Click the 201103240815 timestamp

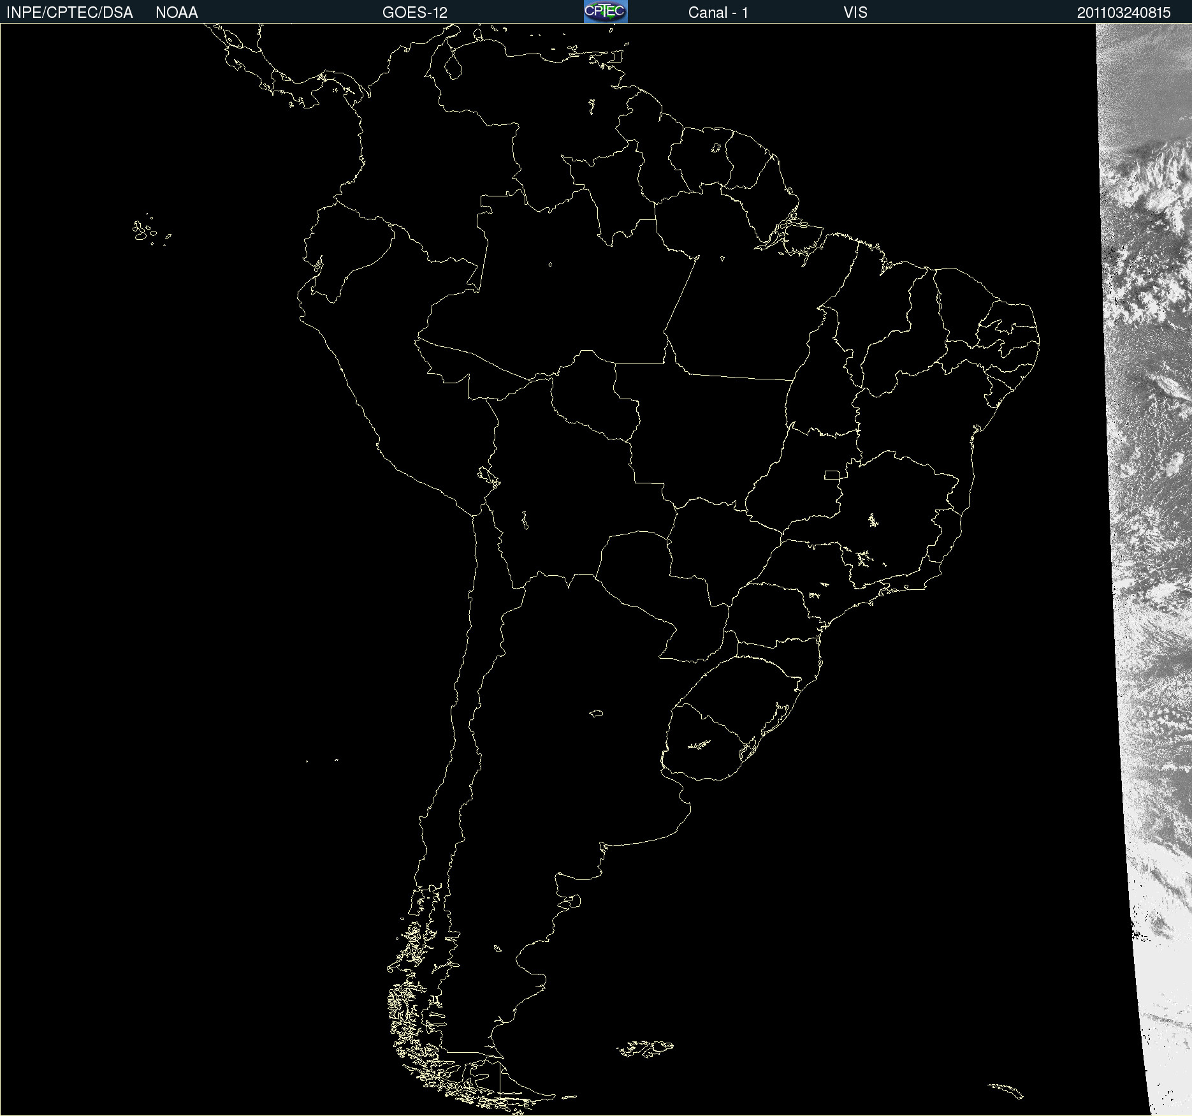pos(1124,13)
